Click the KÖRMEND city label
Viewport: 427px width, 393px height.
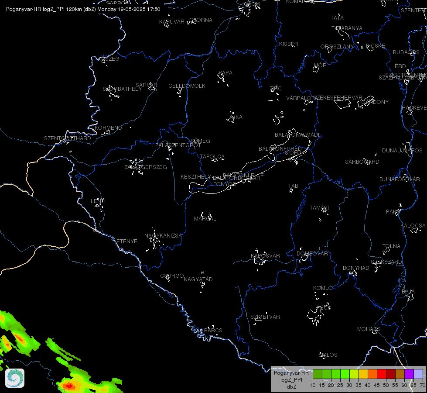coord(108,128)
